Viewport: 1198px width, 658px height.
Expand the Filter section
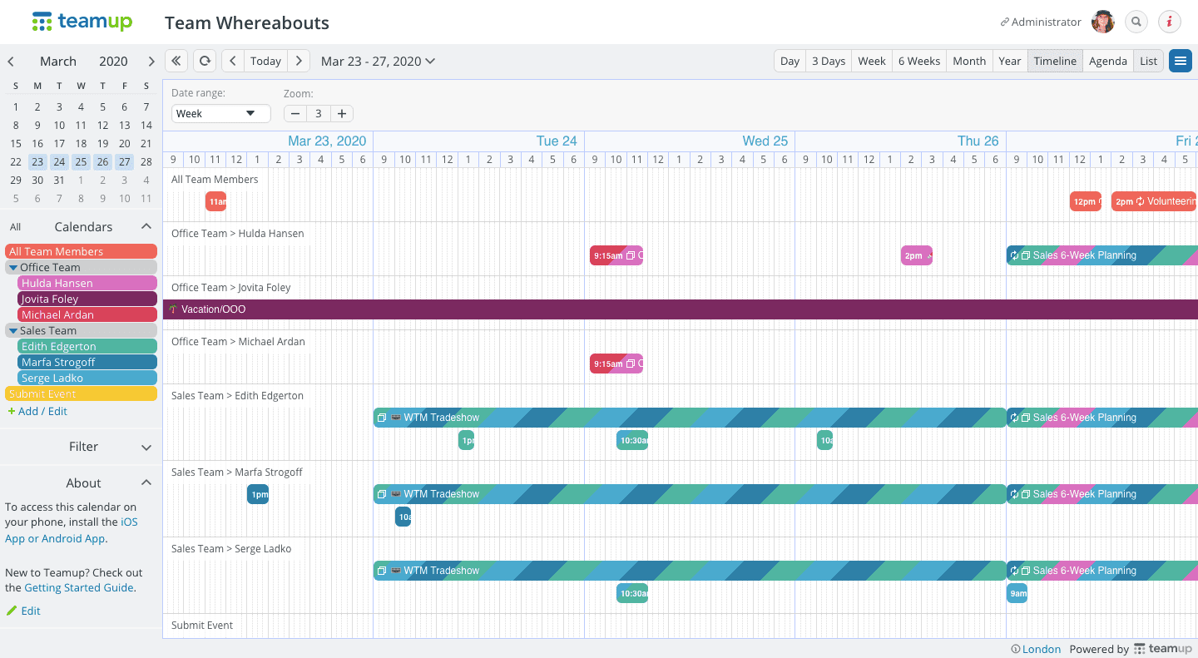pos(146,448)
